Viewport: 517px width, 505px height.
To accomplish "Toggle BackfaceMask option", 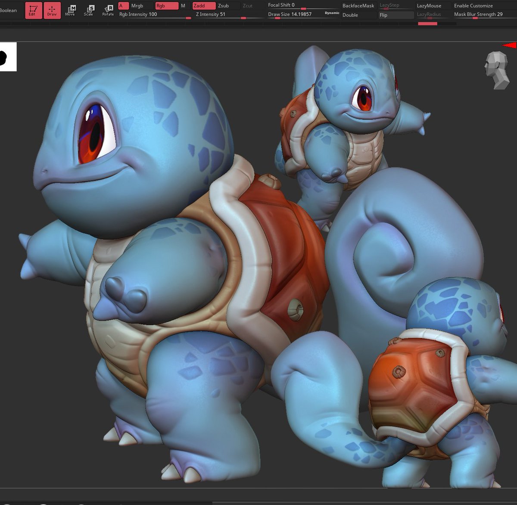I will [358, 6].
